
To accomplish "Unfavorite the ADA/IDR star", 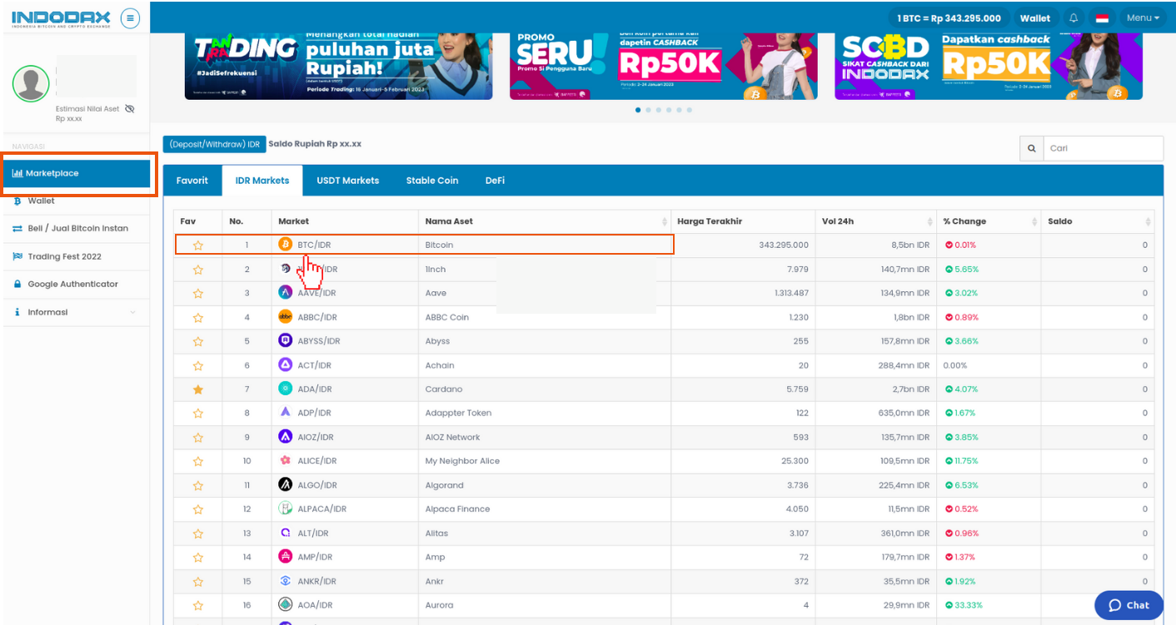I will tap(198, 389).
